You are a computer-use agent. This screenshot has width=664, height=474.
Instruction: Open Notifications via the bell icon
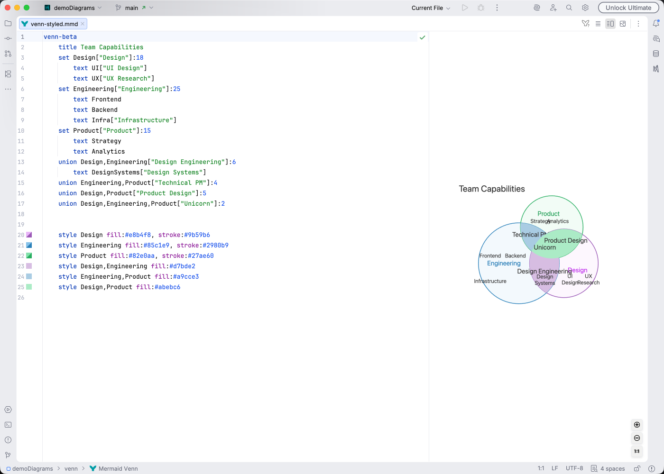657,23
